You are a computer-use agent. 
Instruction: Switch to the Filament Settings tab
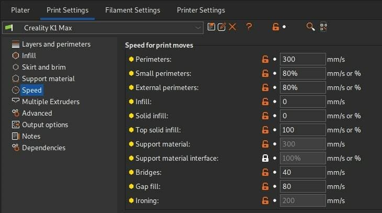tap(132, 10)
